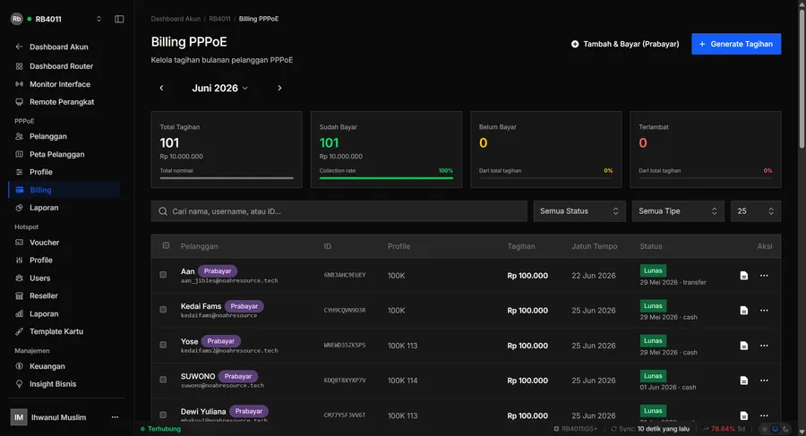Open Pelanggan in the sidebar

coord(48,136)
